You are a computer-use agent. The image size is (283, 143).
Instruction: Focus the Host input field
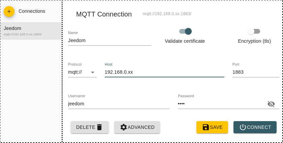[x=164, y=72]
